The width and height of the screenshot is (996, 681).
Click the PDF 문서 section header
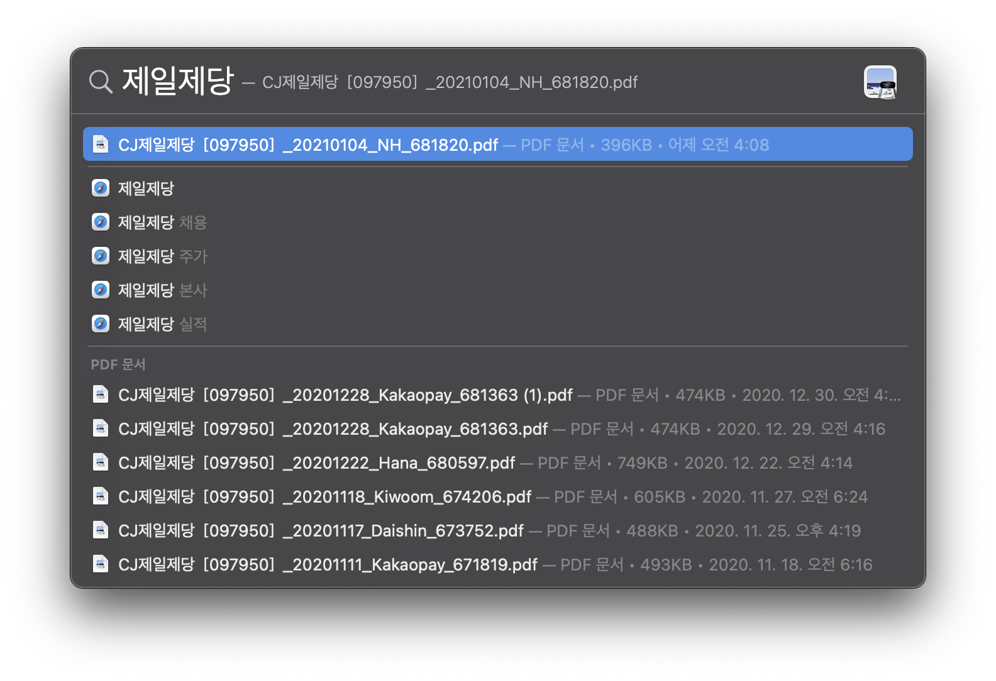point(118,364)
